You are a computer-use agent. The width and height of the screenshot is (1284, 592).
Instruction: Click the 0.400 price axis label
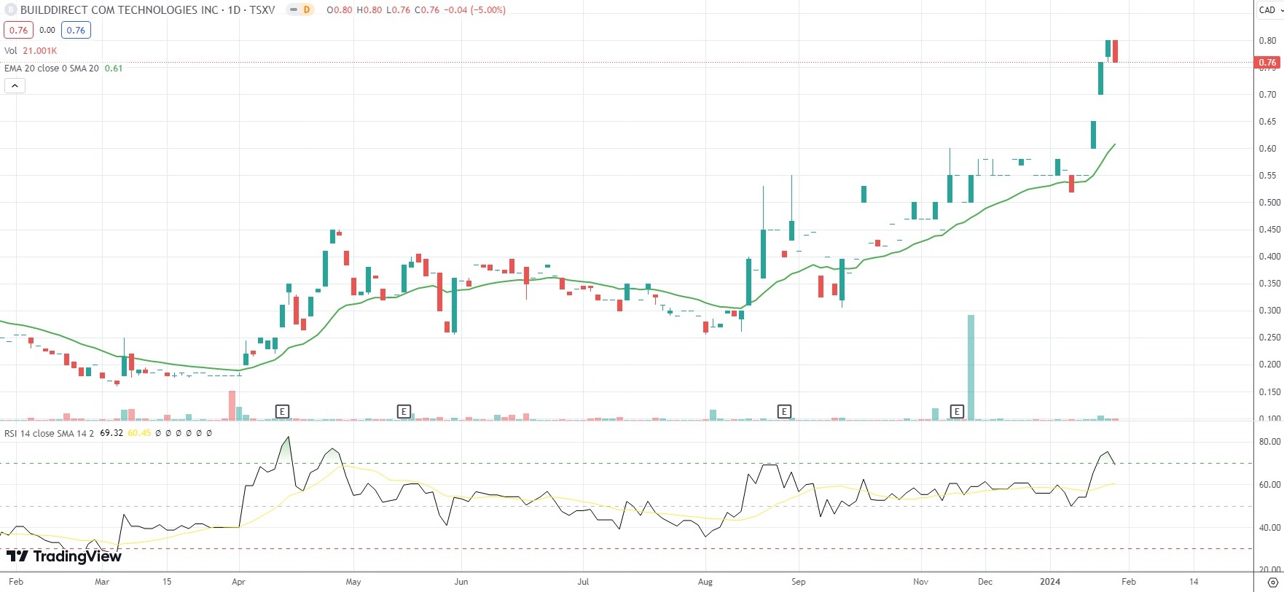point(1269,257)
